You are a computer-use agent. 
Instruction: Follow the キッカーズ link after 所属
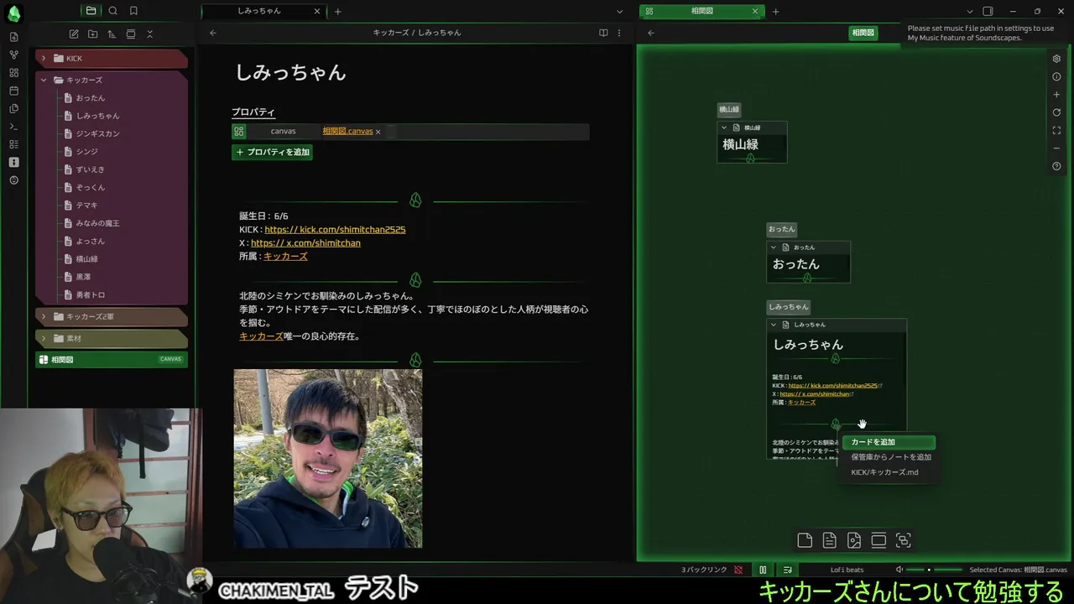[285, 256]
